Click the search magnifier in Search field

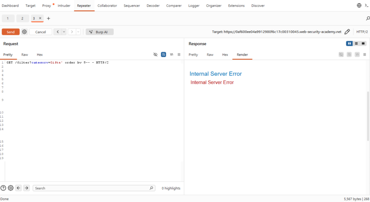click(151, 188)
